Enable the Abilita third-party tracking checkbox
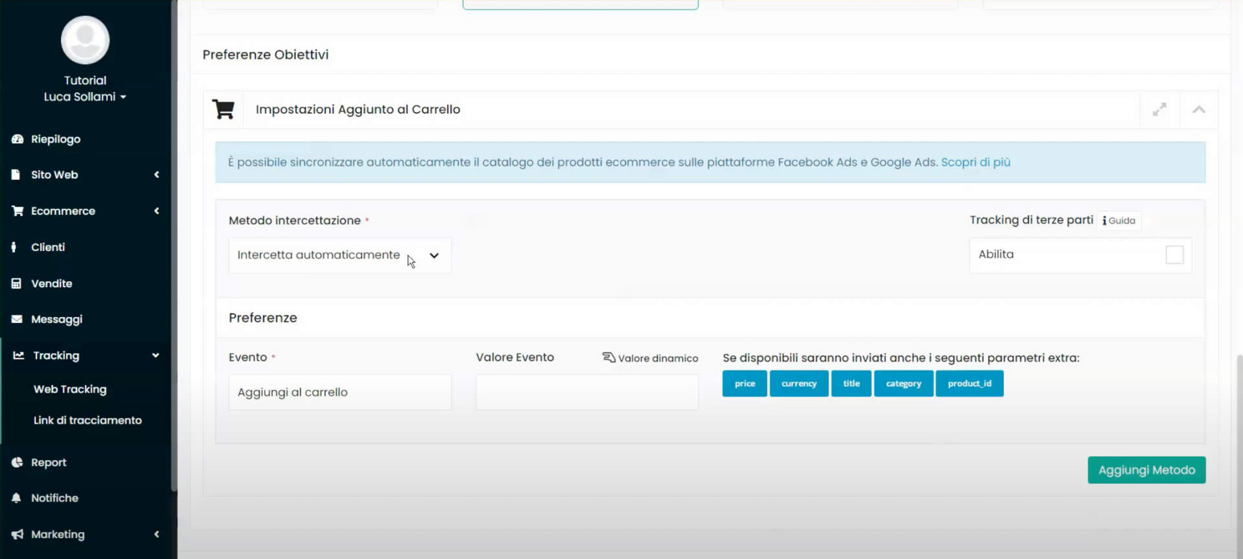The height and width of the screenshot is (559, 1243). [1174, 255]
